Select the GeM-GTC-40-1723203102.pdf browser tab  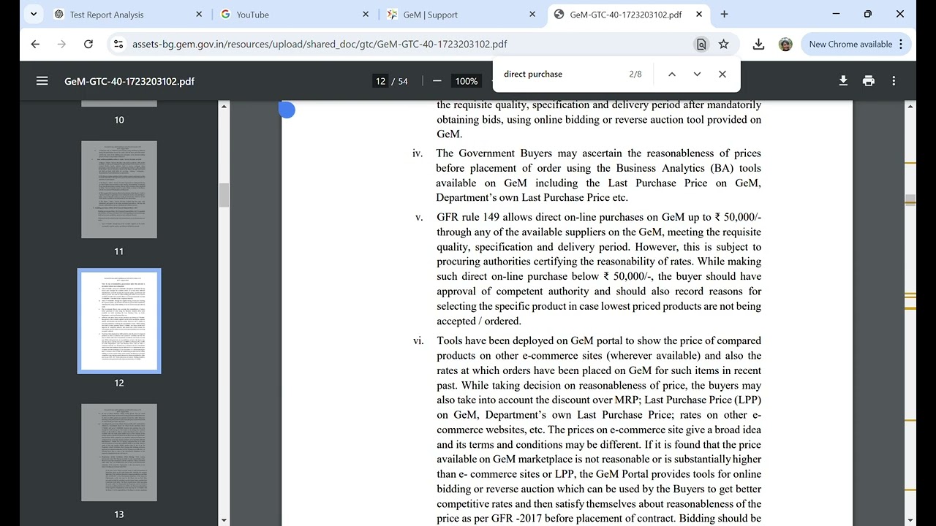tap(628, 15)
